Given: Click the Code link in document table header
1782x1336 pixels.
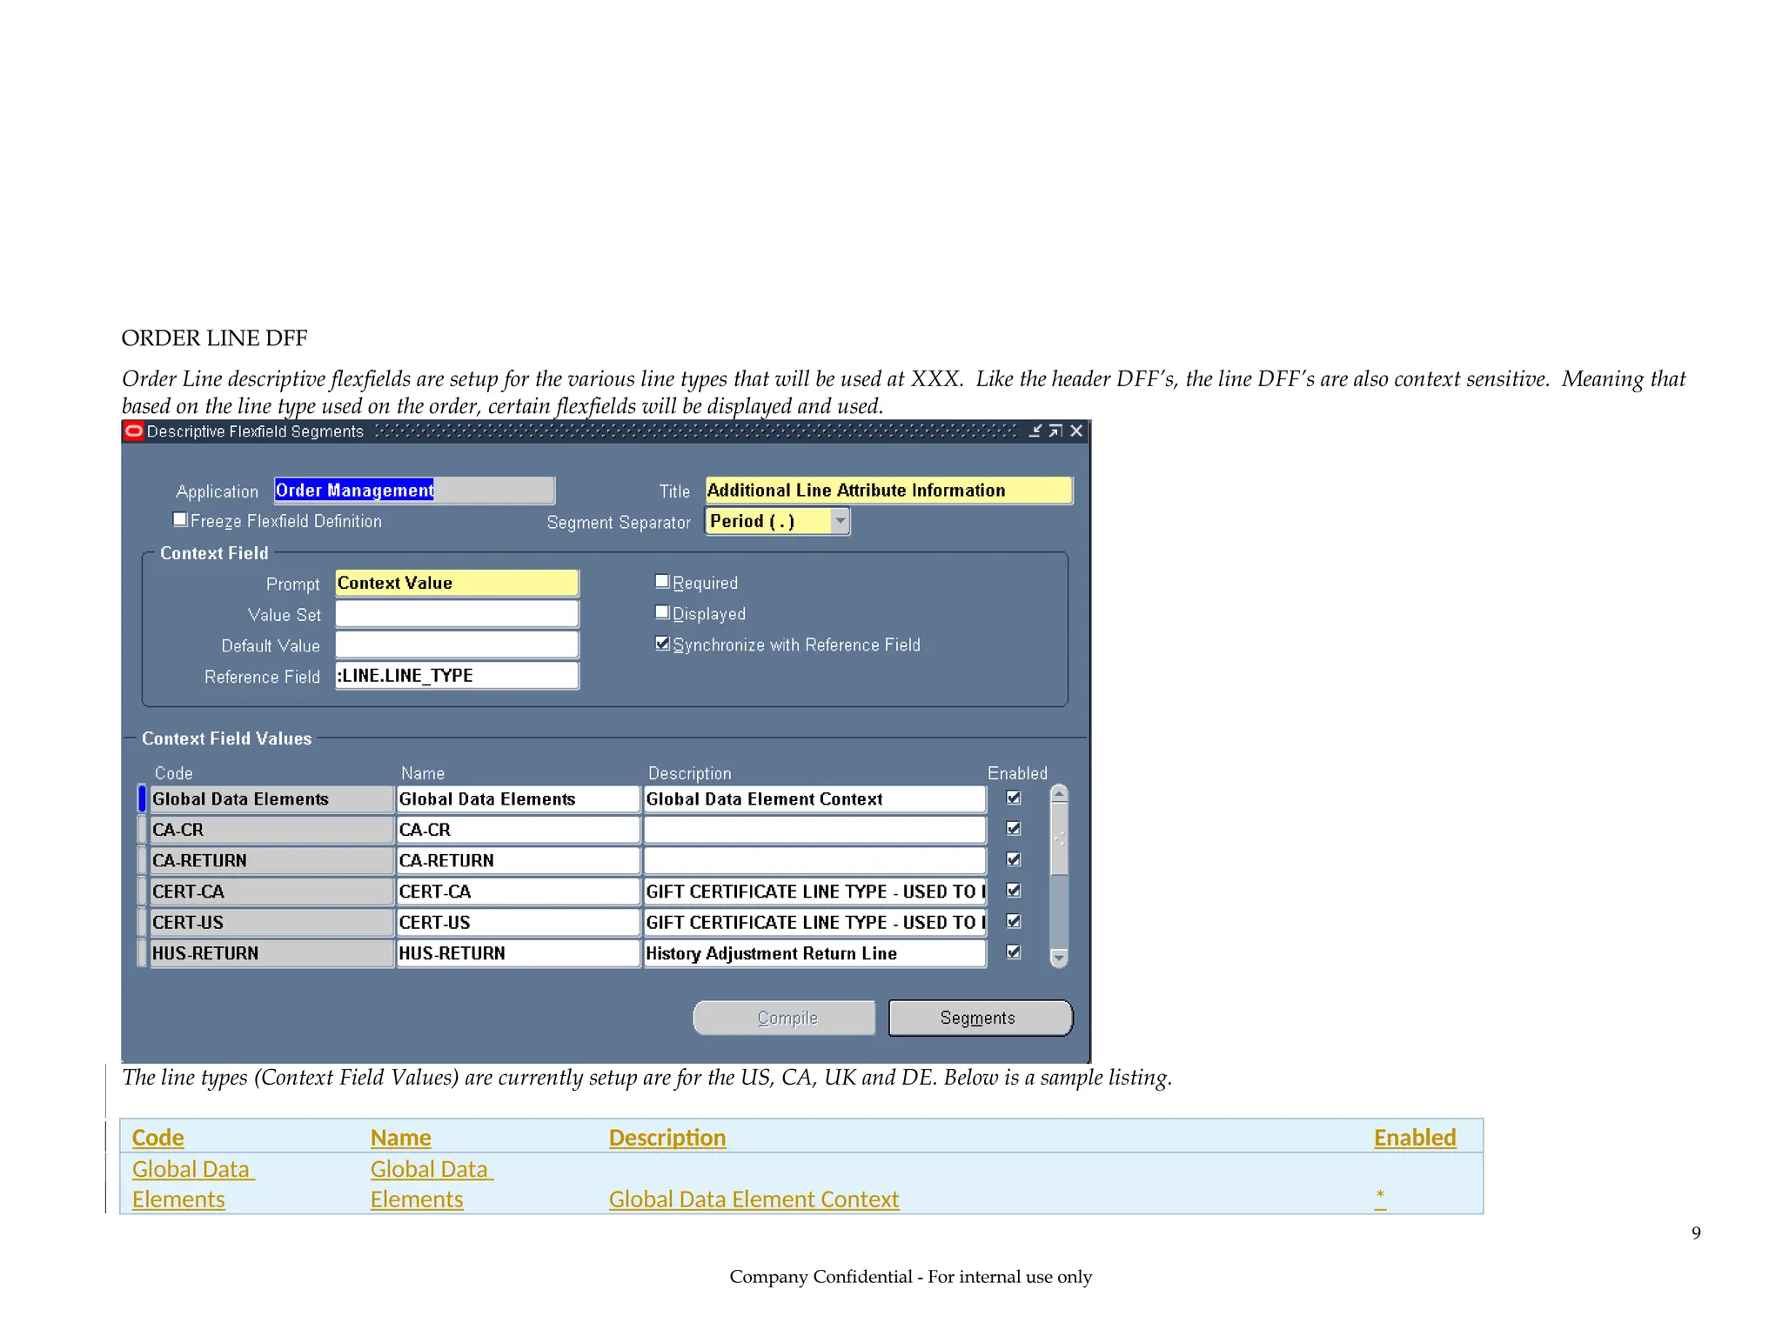Looking at the screenshot, I should [x=157, y=1138].
